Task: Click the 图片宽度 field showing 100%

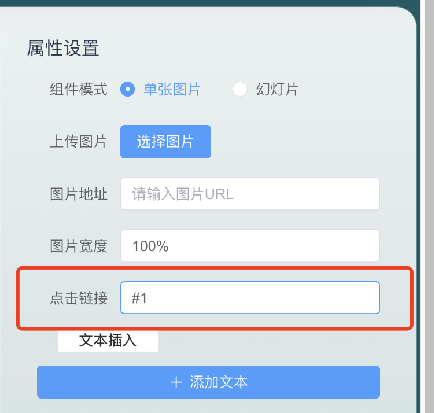Action: (x=250, y=246)
